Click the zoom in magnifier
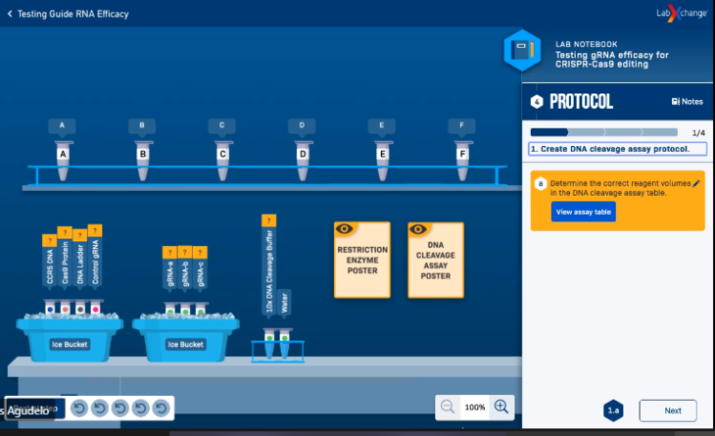Viewport: 715px width, 436px height. 501,407
